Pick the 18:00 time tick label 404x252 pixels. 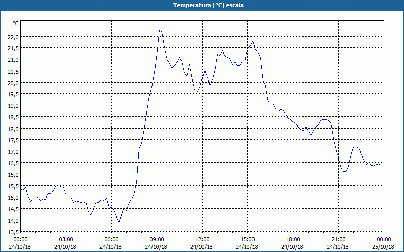(293, 240)
